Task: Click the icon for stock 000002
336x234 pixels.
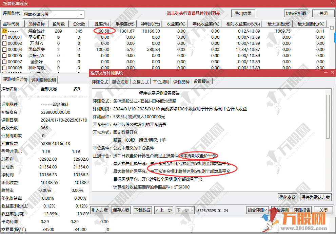Action: (4, 43)
